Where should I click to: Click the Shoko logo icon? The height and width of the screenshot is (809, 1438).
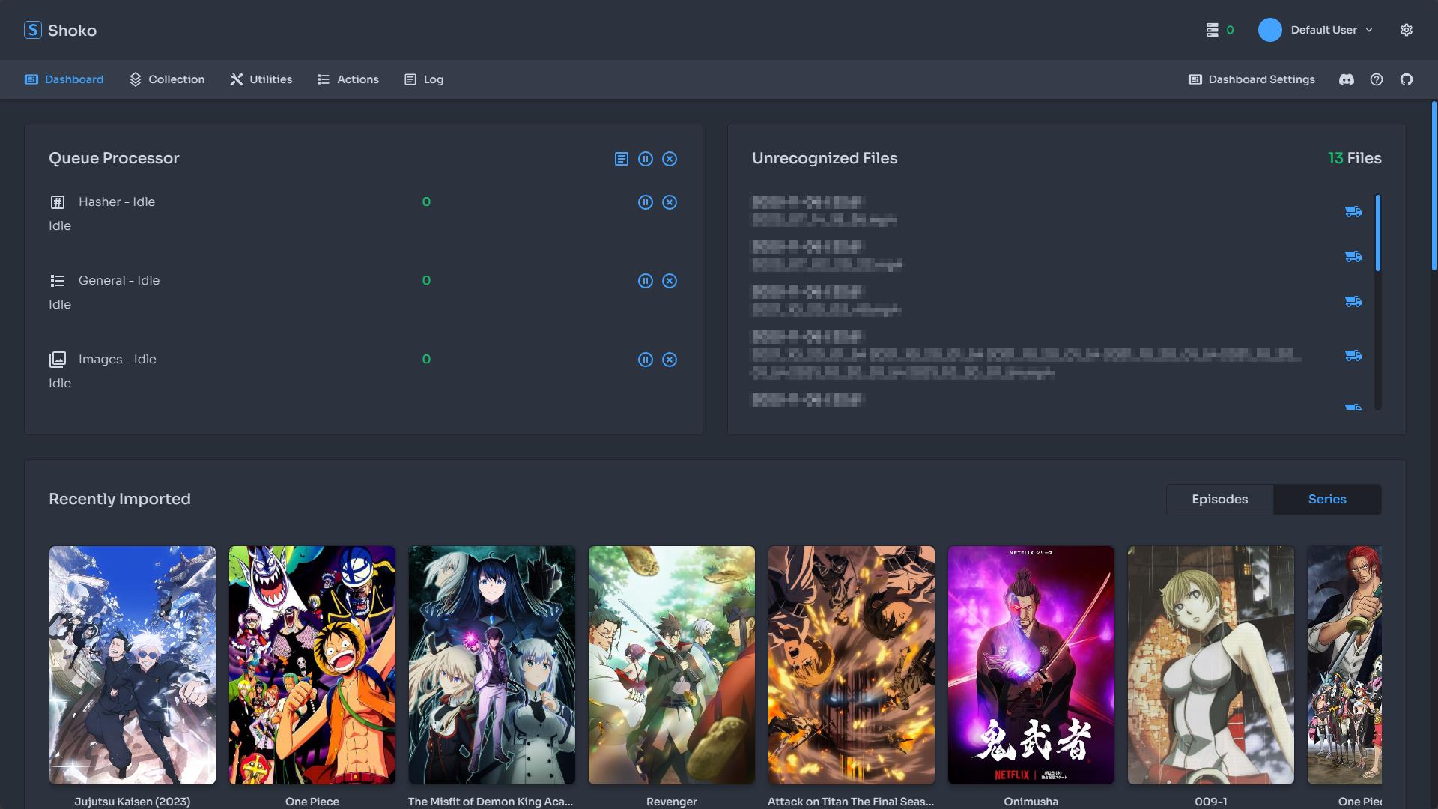32,30
